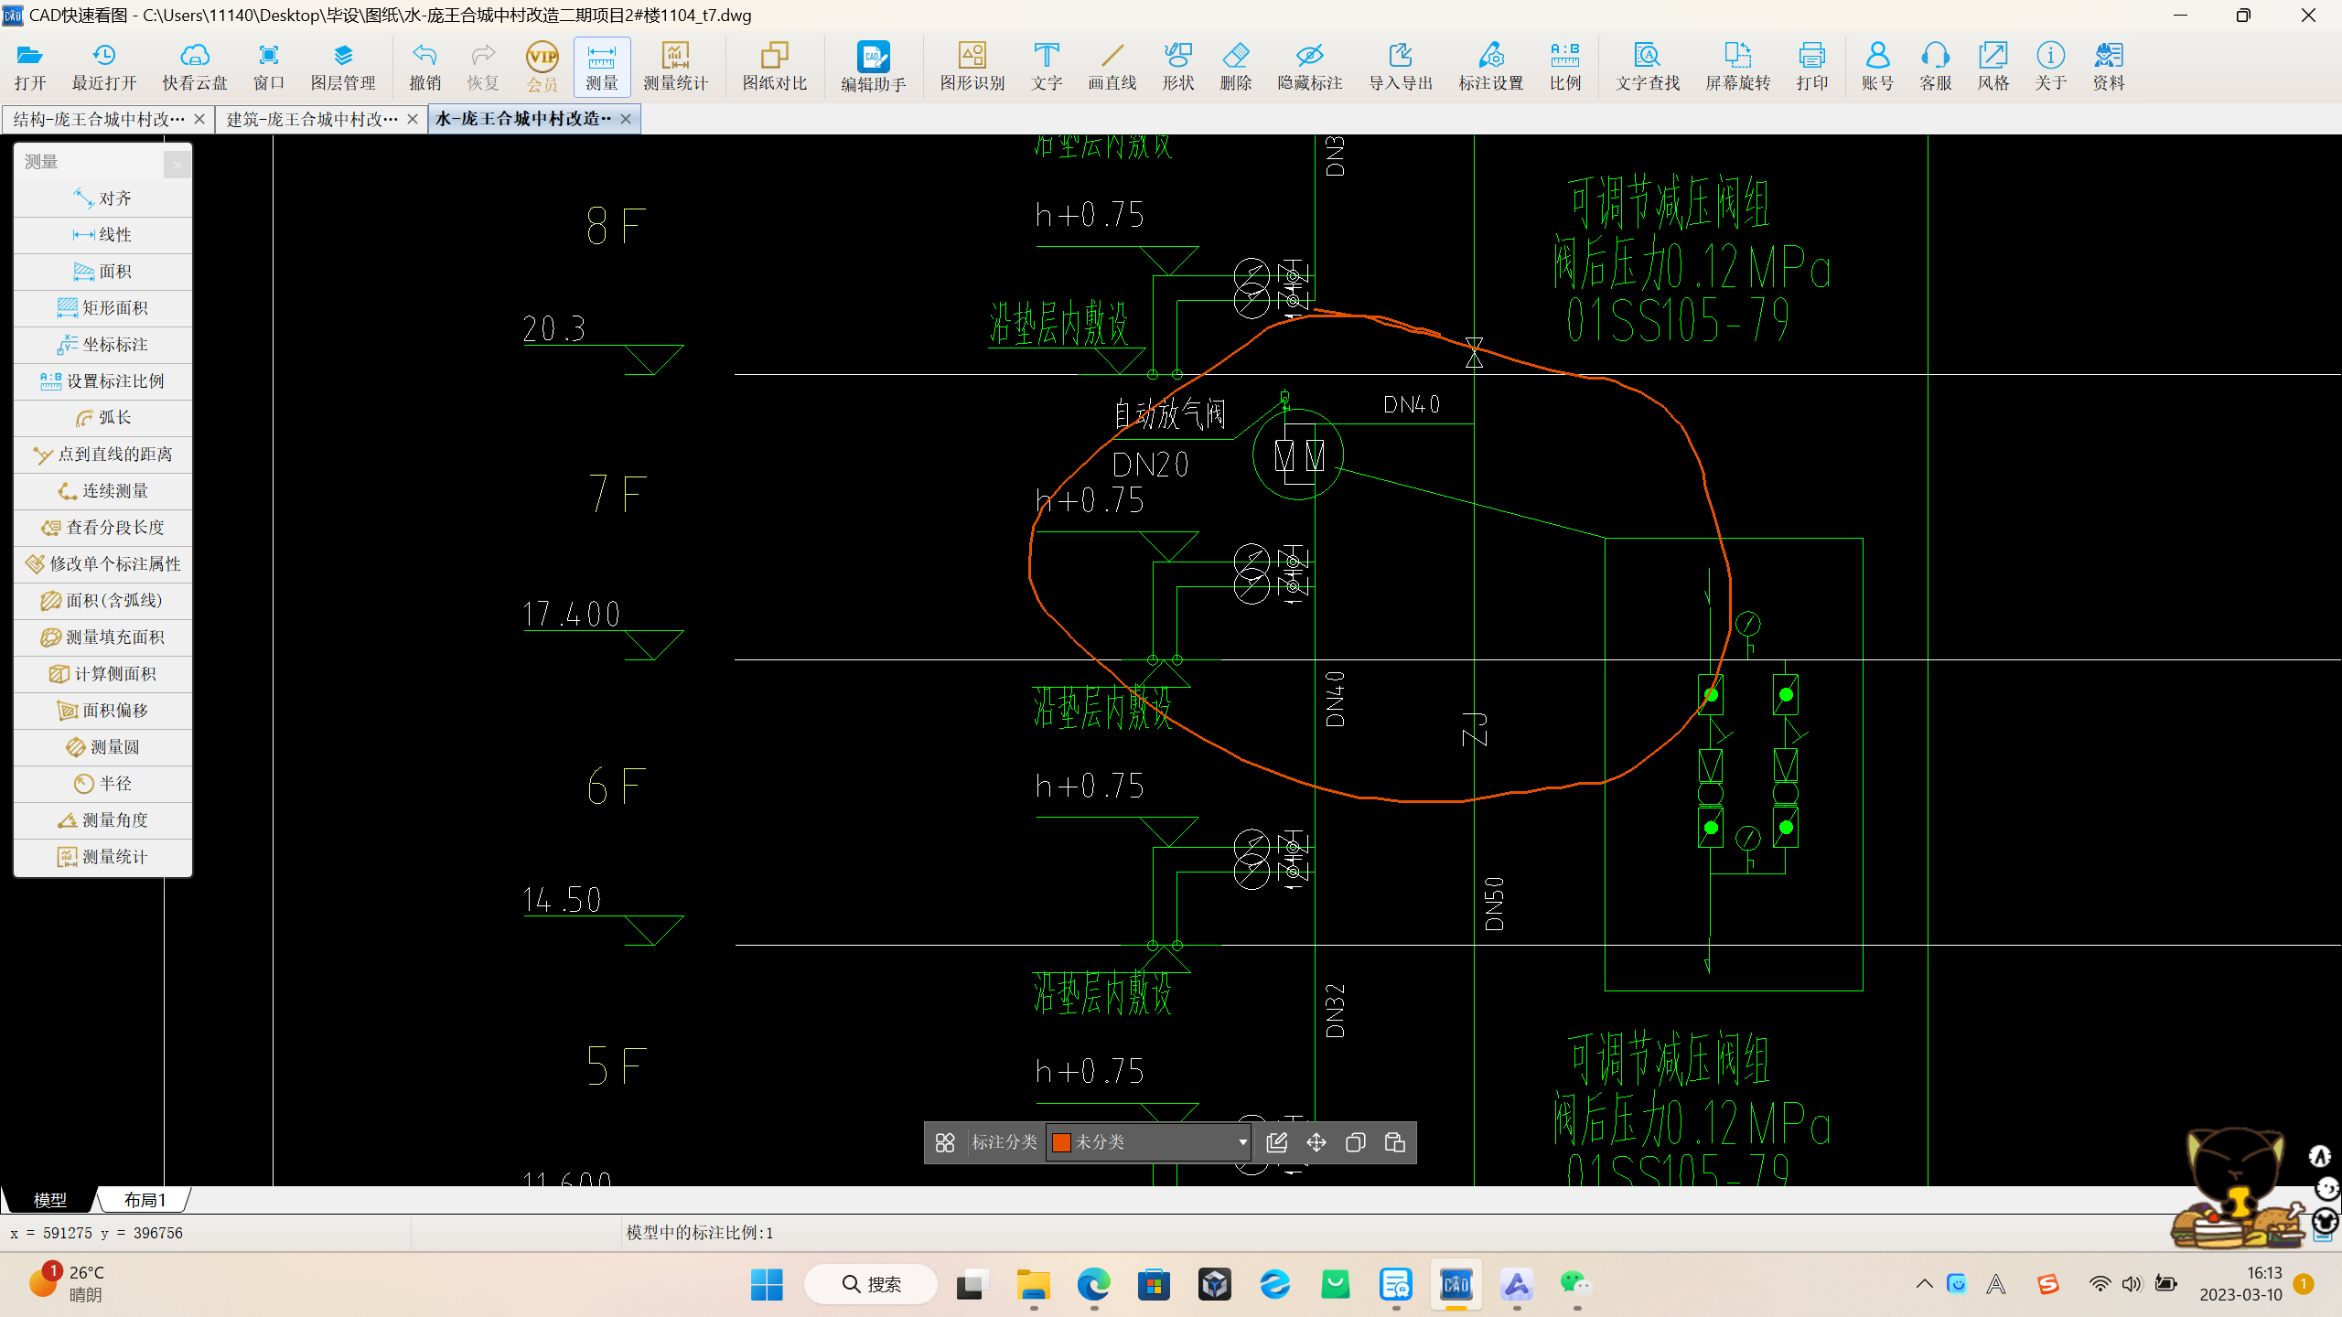The height and width of the screenshot is (1317, 2342).
Task: Click 修改单个标注属性 option
Action: (103, 564)
